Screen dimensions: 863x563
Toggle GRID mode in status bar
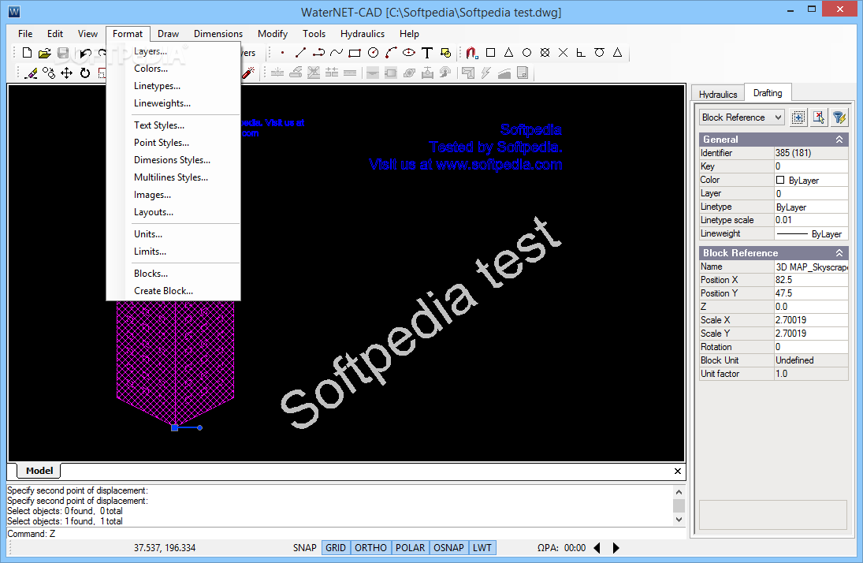click(336, 547)
